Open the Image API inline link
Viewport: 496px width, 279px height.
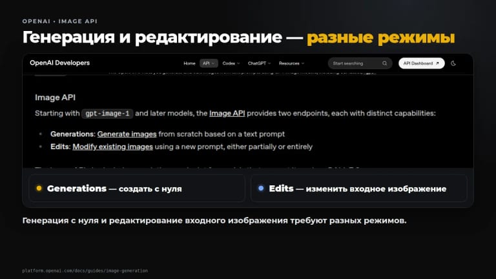[x=227, y=113]
